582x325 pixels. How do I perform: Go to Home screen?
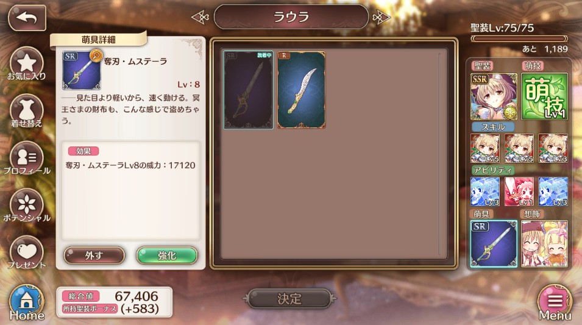[x=27, y=302]
